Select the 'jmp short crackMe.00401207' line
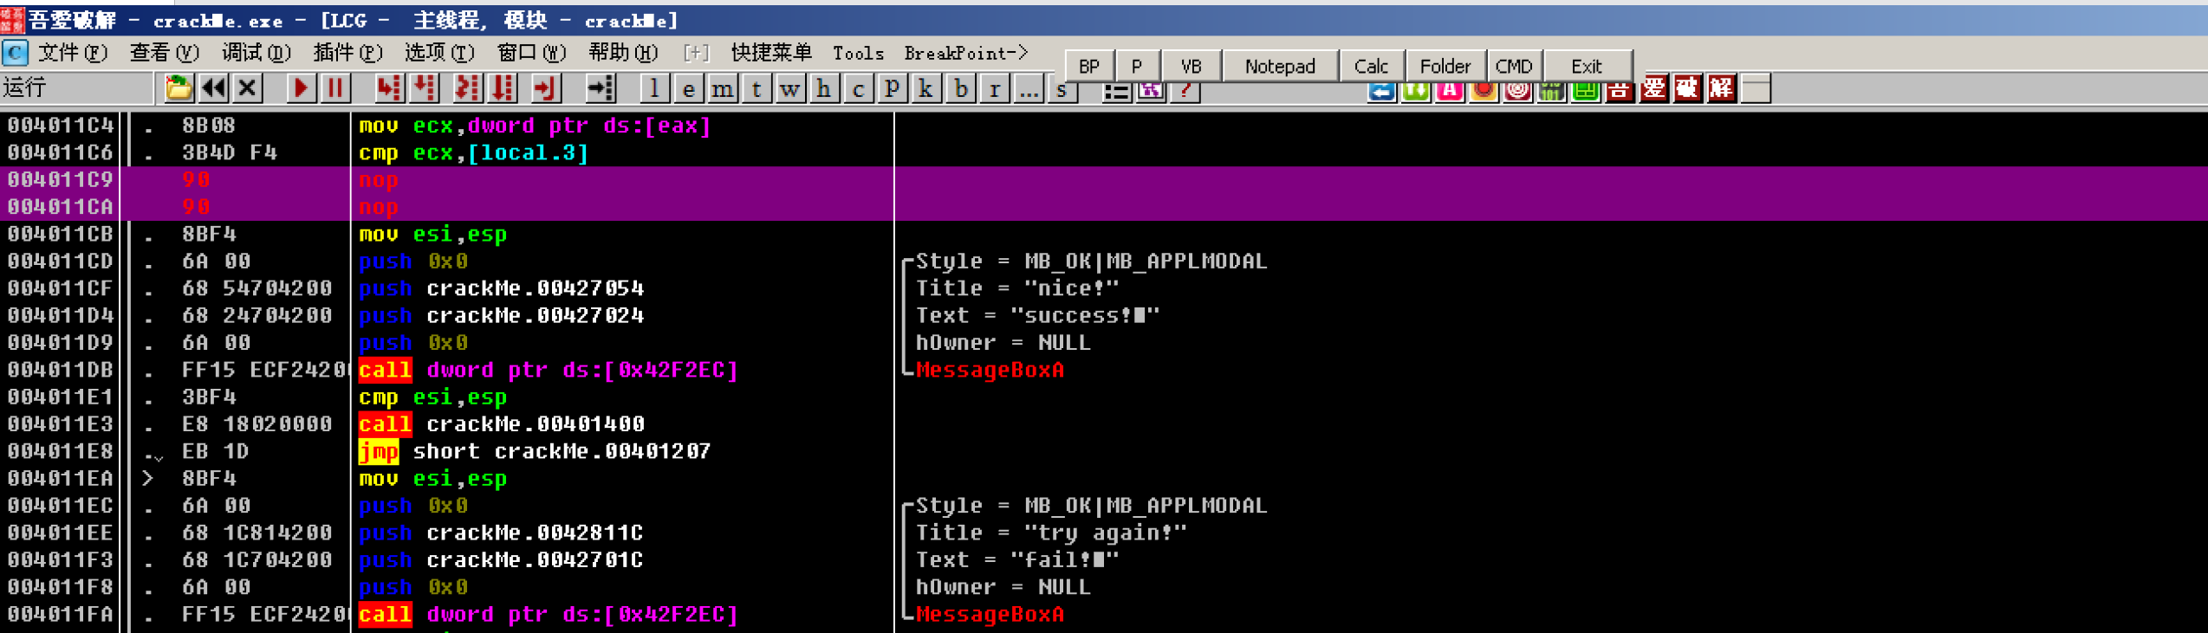2208x633 pixels. pos(535,451)
